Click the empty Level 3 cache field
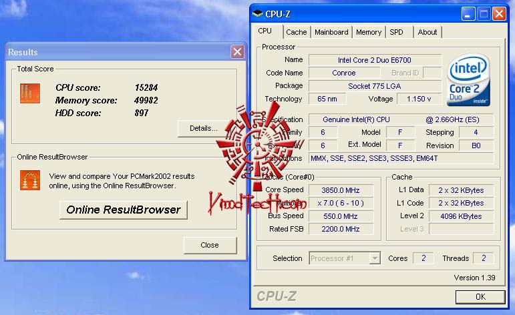Viewport: 515px width, 315px height. [461, 229]
